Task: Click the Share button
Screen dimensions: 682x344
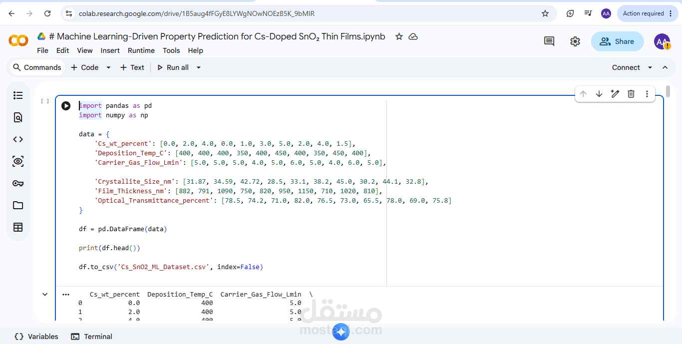Action: click(617, 41)
